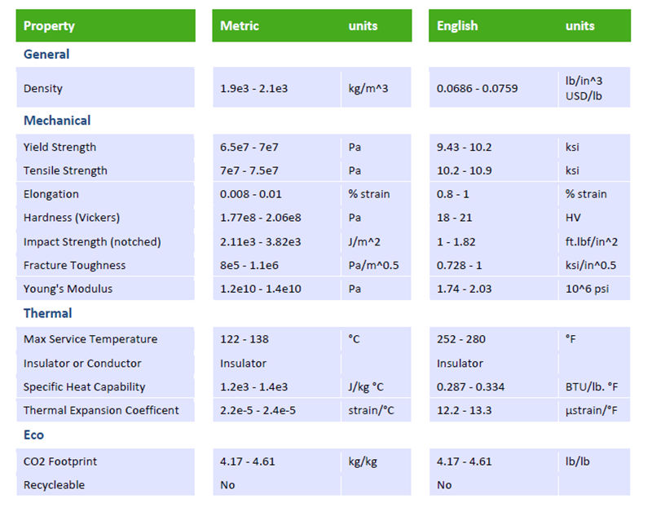This screenshot has height=508, width=652.
Task: Click Impact Strength (notched) label
Action: coord(92,241)
